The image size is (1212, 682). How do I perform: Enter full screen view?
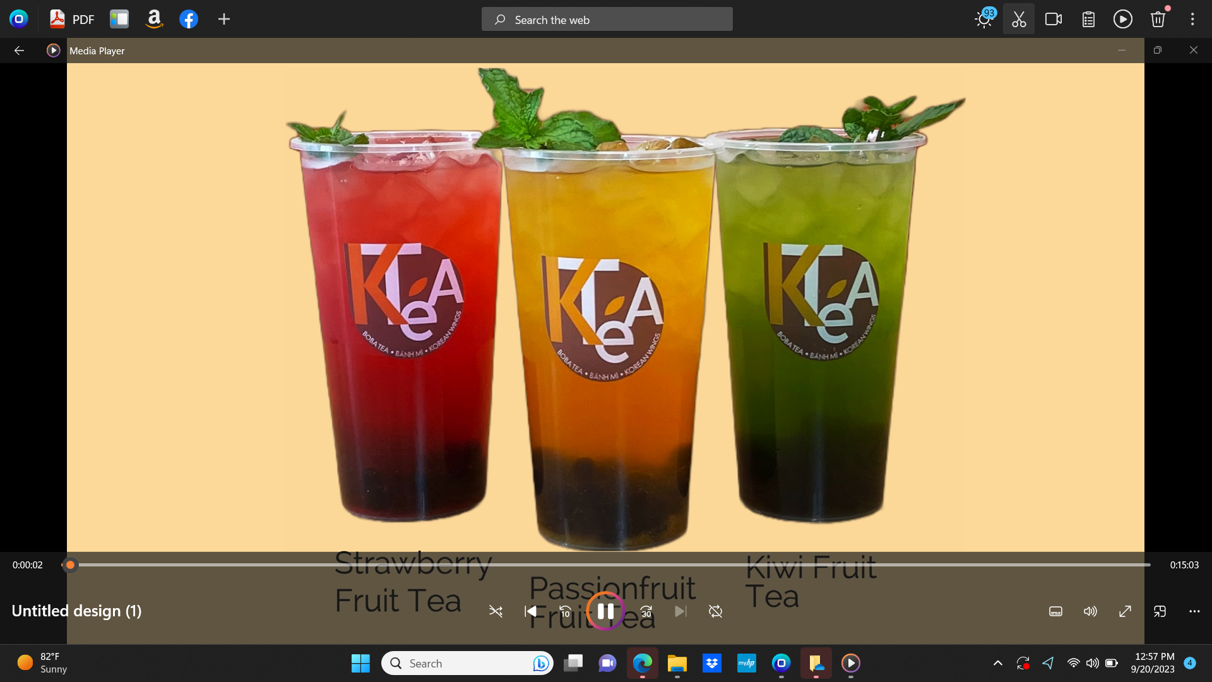pos(1125,611)
